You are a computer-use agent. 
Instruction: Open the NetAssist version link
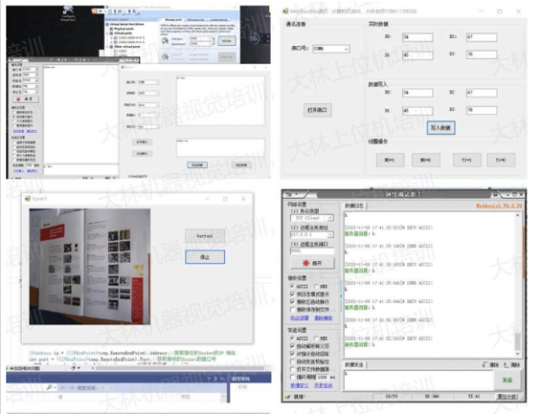point(499,206)
